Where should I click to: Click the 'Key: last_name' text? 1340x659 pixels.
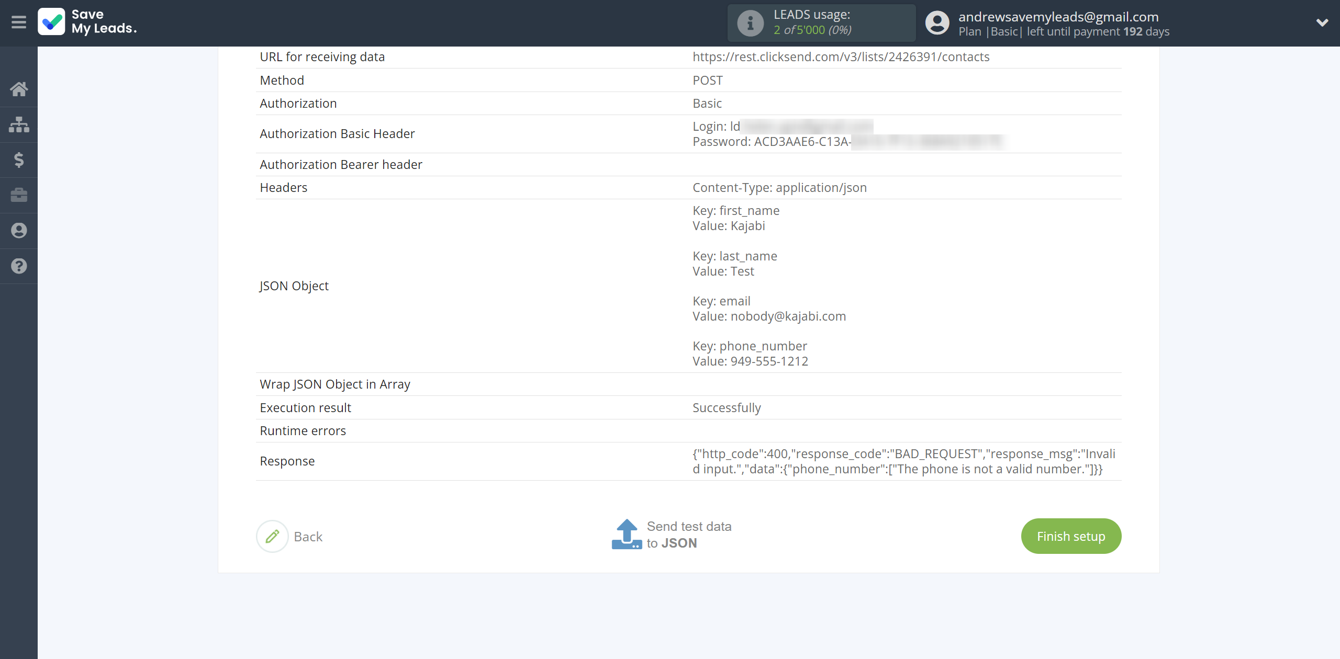click(x=735, y=256)
